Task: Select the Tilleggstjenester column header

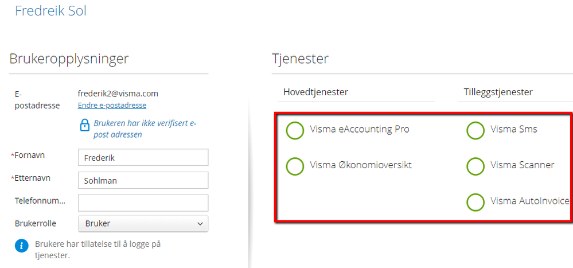Action: pos(498,92)
